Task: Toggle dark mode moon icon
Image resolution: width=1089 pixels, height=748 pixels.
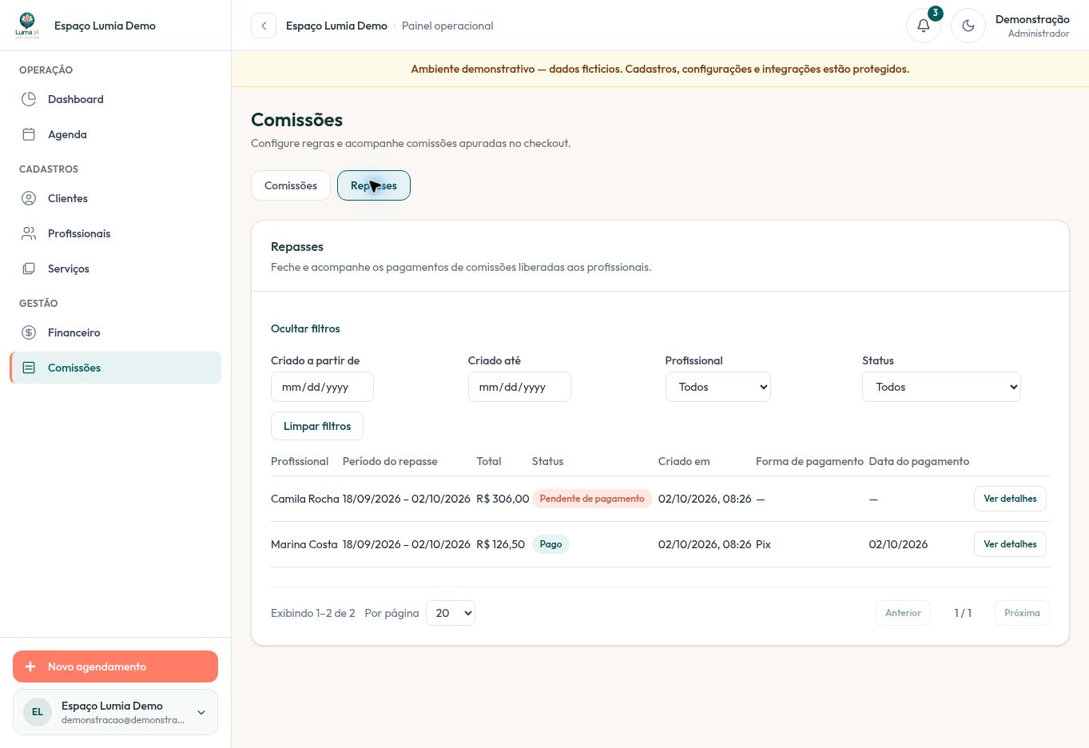Action: (968, 26)
